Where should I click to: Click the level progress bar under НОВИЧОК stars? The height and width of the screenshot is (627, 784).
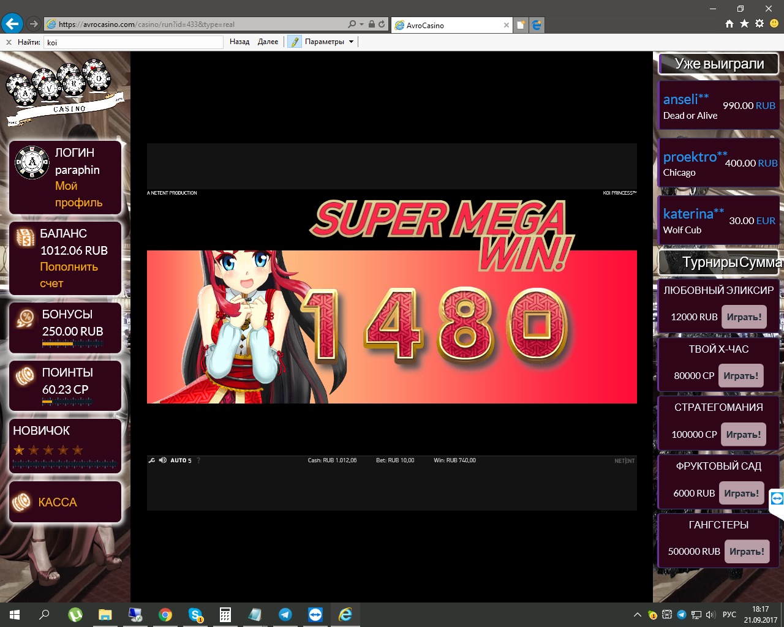pos(64,465)
